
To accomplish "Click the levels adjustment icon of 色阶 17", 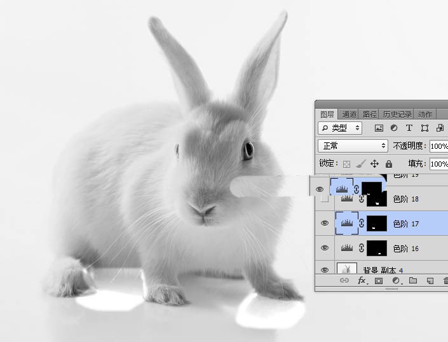I will pos(347,223).
